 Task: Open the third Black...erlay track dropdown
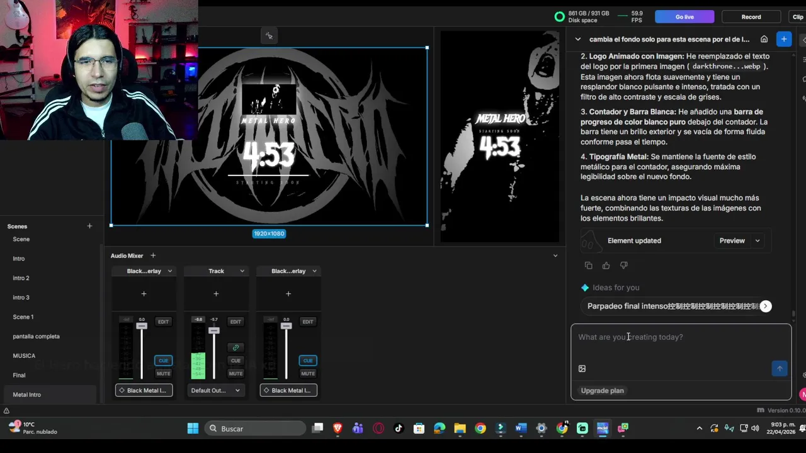314,271
